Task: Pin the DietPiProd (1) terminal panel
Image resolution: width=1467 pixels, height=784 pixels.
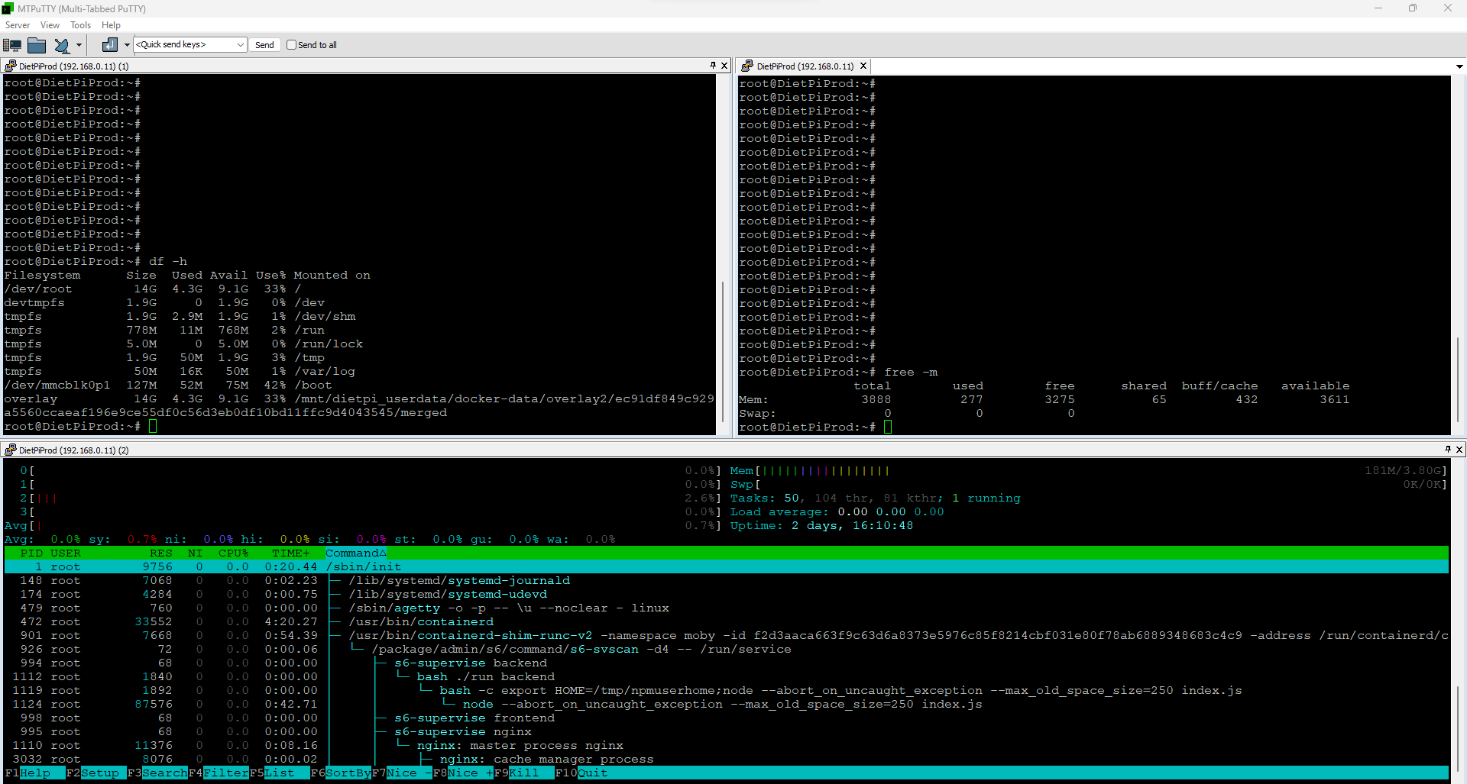Action: tap(713, 66)
